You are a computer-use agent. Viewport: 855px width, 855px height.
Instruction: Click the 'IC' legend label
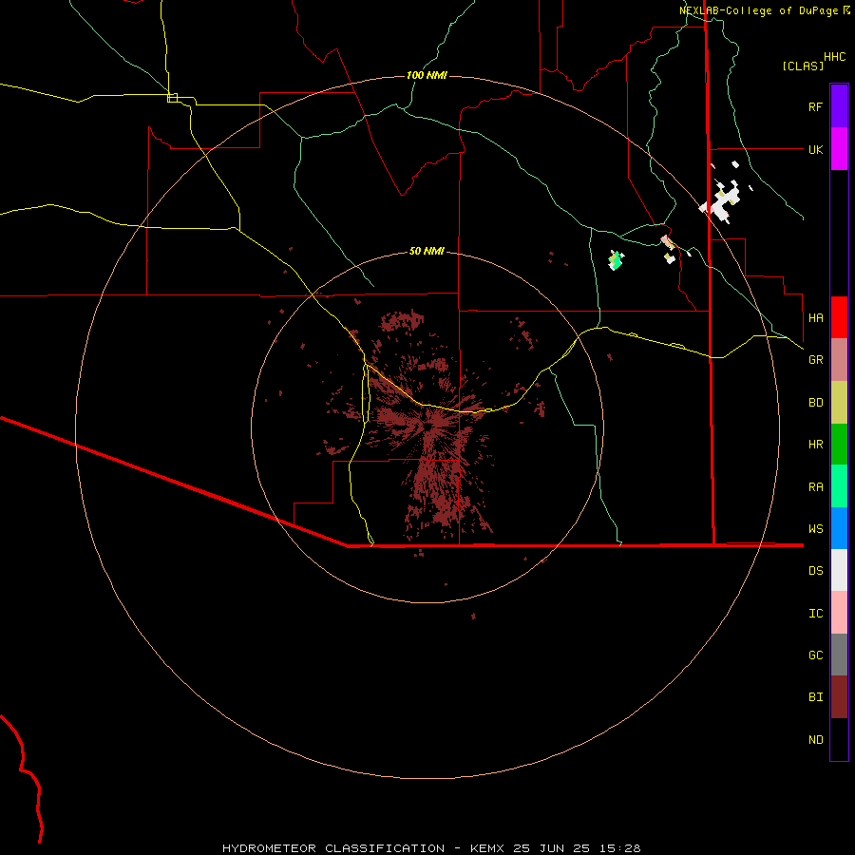(815, 614)
